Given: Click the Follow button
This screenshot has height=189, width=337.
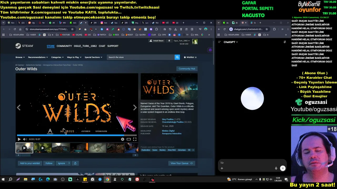Looking at the screenshot, I should pyautogui.click(x=49, y=163).
